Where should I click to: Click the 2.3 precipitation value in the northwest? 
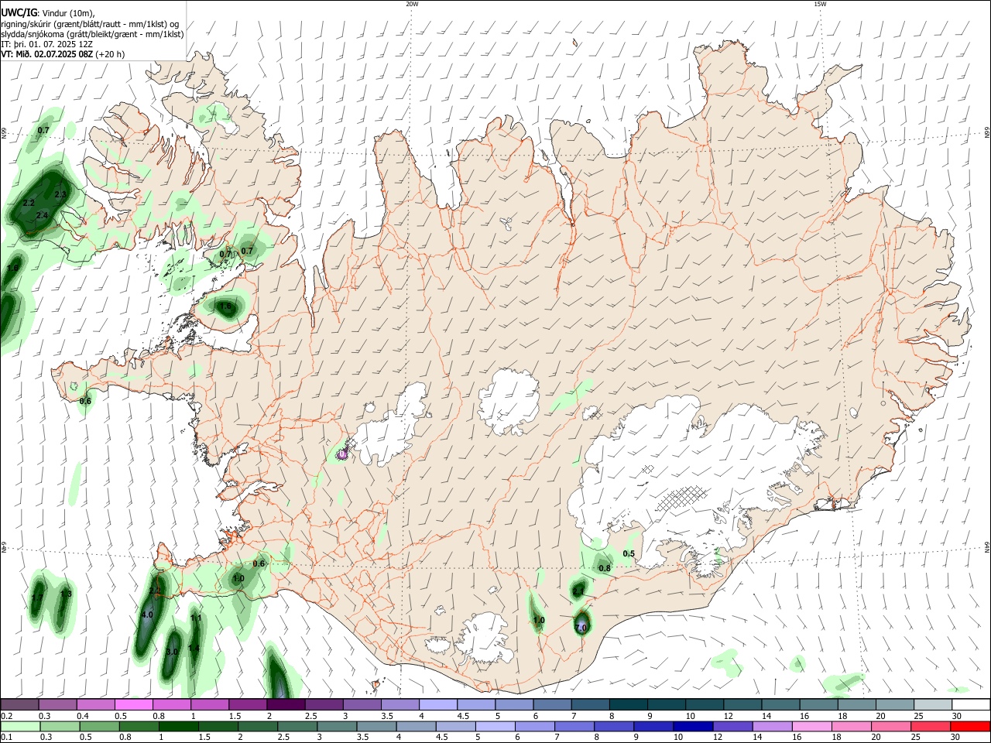(60, 193)
